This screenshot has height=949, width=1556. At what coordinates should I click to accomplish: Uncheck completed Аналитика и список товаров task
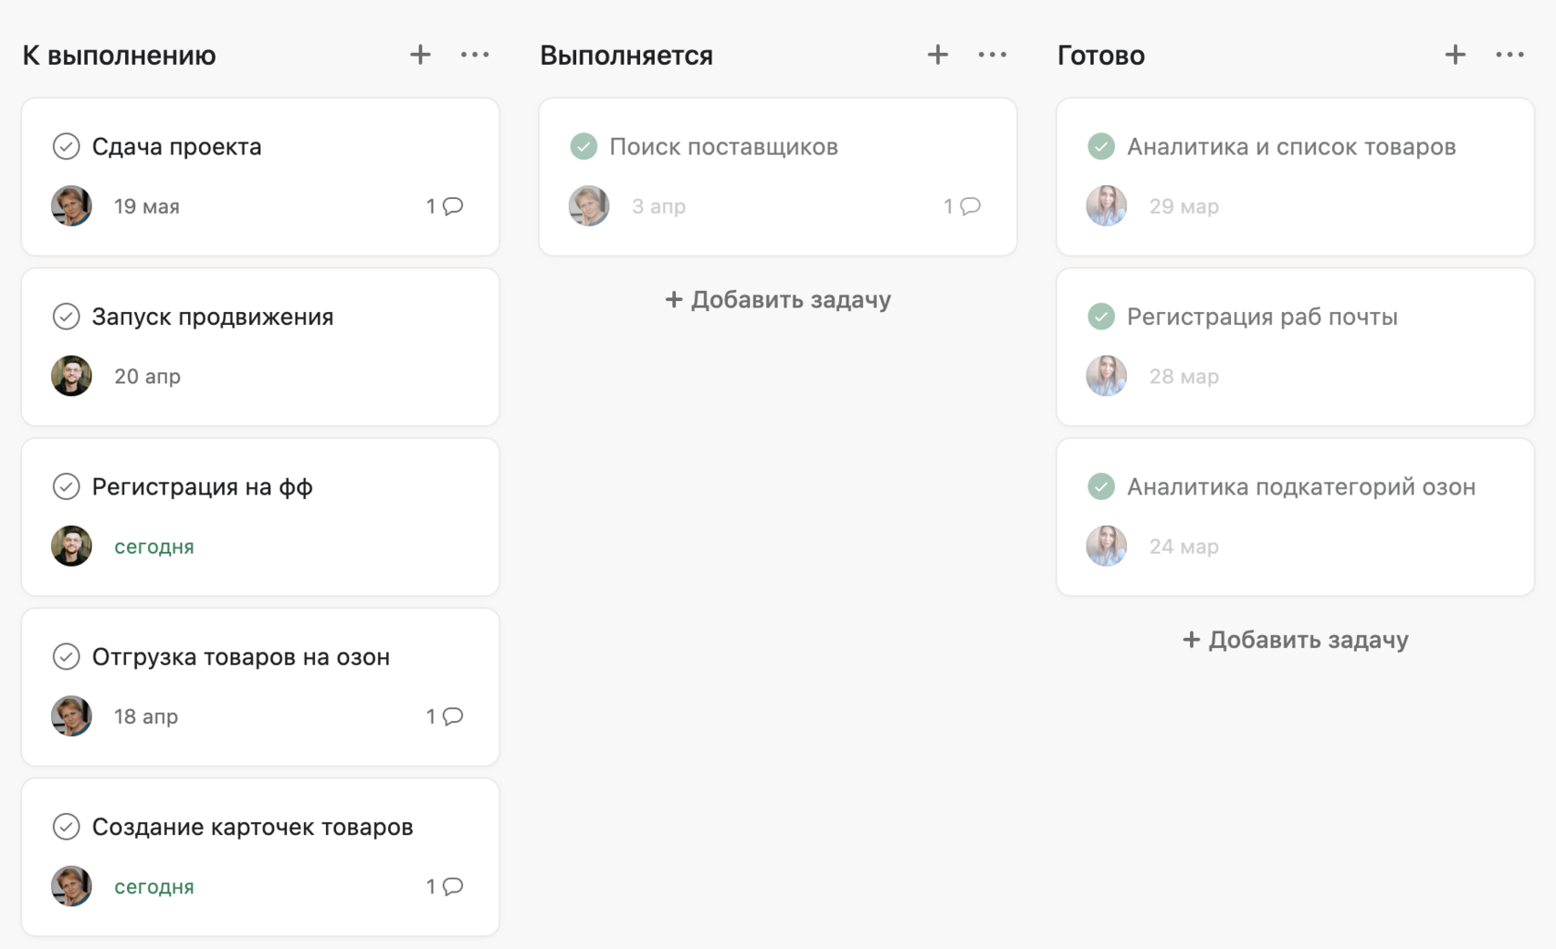pyautogui.click(x=1101, y=146)
